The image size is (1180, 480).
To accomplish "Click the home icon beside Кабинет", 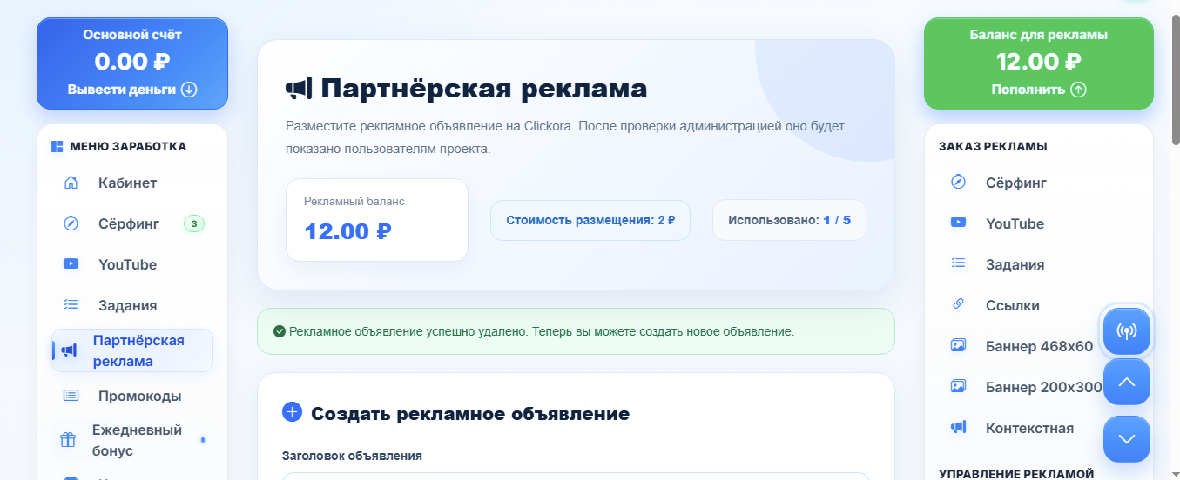I will pyautogui.click(x=71, y=183).
